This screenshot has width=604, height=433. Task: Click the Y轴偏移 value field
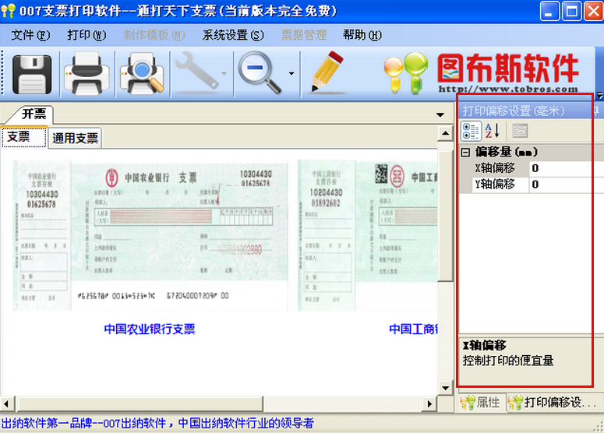[x=567, y=185]
